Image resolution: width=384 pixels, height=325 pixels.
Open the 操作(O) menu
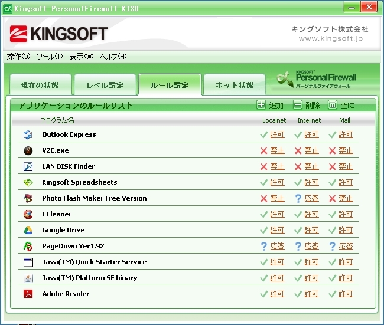pos(18,57)
